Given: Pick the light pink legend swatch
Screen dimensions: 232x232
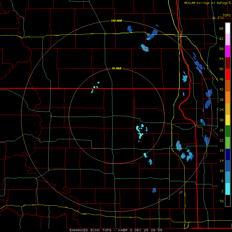Looking at the screenshot, I should coord(228,40).
